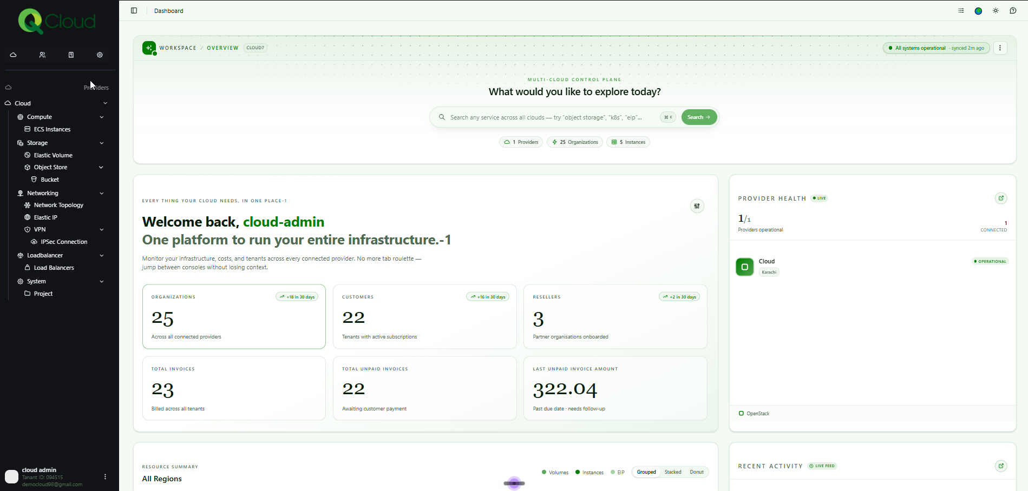Viewport: 1028px width, 491px height.
Task: Click the list view icon in top bar
Action: tap(961, 10)
